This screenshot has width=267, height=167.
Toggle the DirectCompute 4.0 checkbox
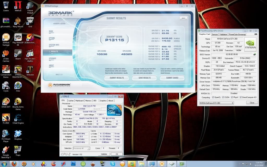241,97
